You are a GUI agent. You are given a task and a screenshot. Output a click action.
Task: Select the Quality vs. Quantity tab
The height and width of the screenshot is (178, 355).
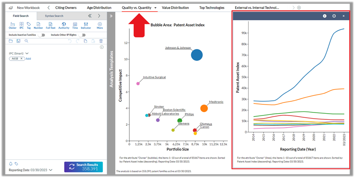(137, 8)
